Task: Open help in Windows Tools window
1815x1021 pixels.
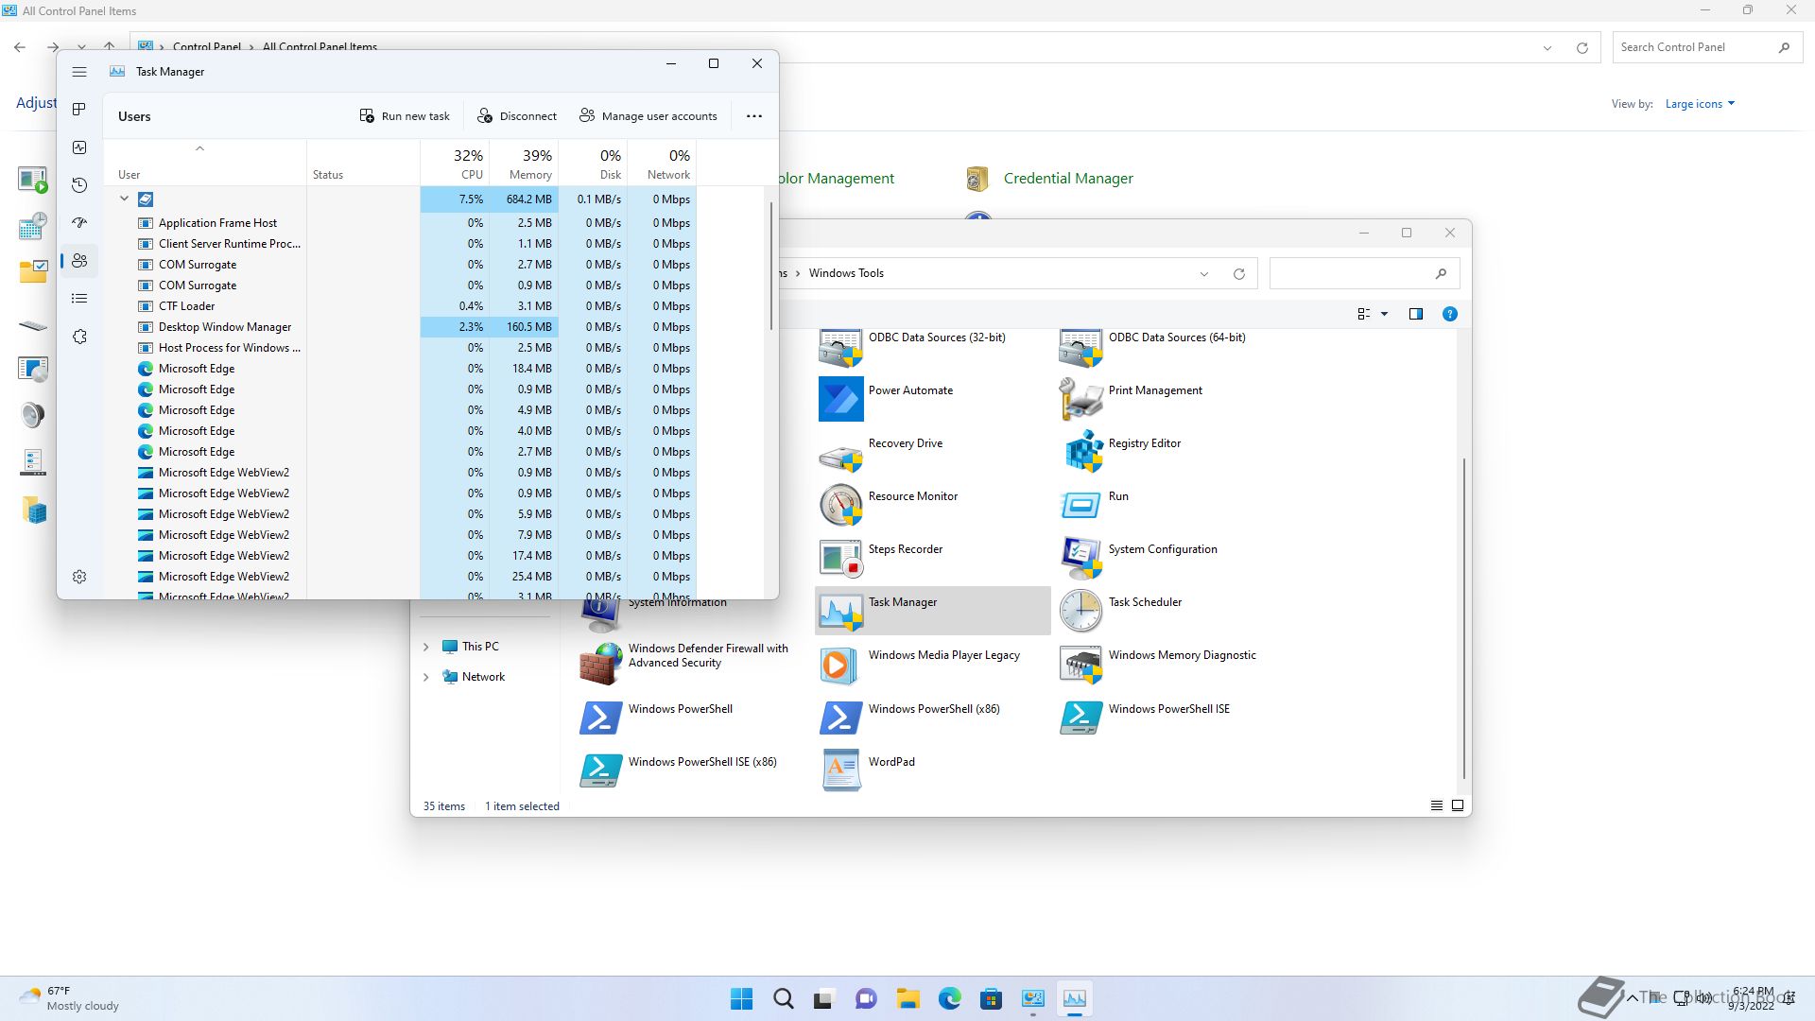Action: coord(1449,315)
